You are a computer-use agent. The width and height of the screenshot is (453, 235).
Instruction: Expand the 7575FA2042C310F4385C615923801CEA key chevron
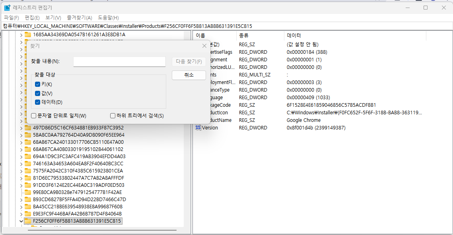[x=21, y=171]
